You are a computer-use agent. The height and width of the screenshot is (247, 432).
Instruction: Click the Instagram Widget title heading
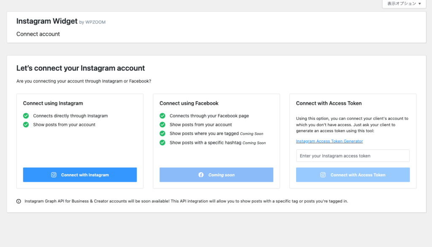(47, 21)
